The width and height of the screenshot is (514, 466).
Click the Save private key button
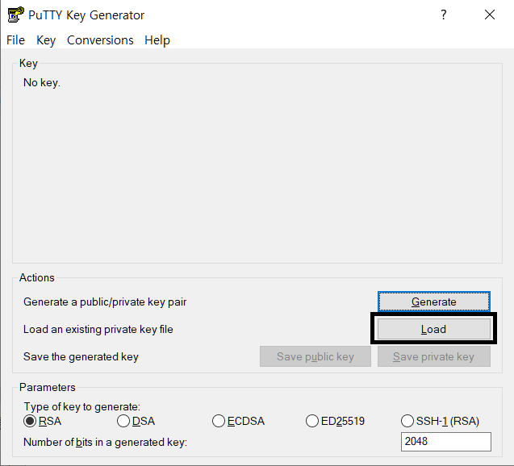coord(433,356)
